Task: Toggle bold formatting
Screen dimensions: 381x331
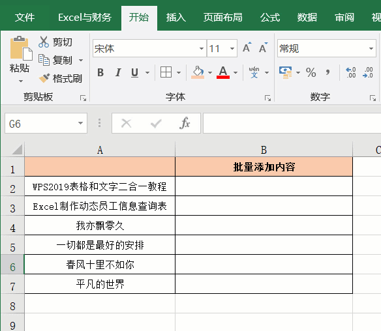Action: click(x=100, y=72)
